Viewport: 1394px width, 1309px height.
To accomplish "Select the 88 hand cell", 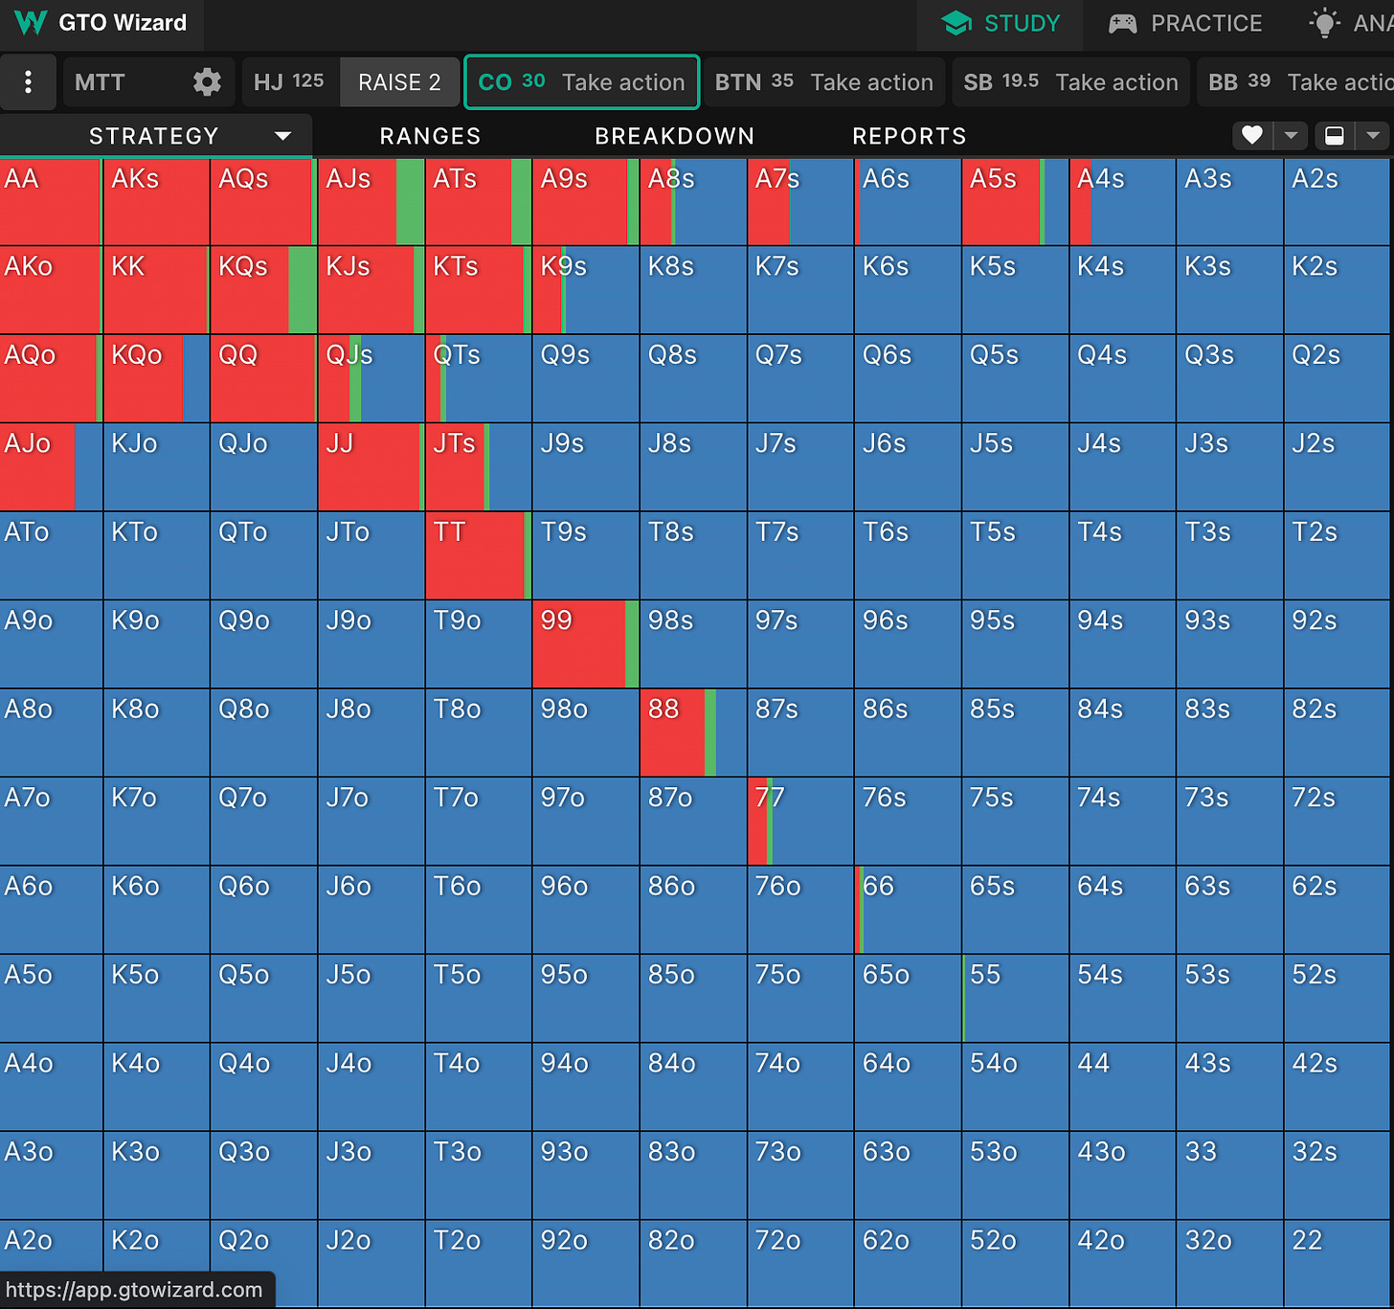I will tap(693, 733).
